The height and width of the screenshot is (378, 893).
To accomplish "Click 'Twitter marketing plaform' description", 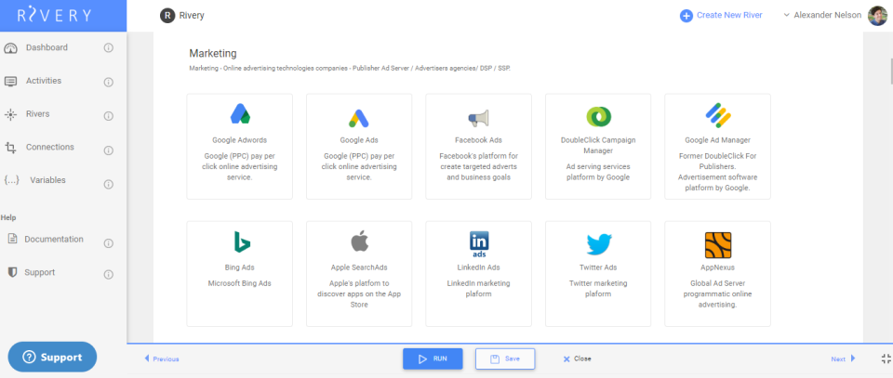I will coord(598,288).
